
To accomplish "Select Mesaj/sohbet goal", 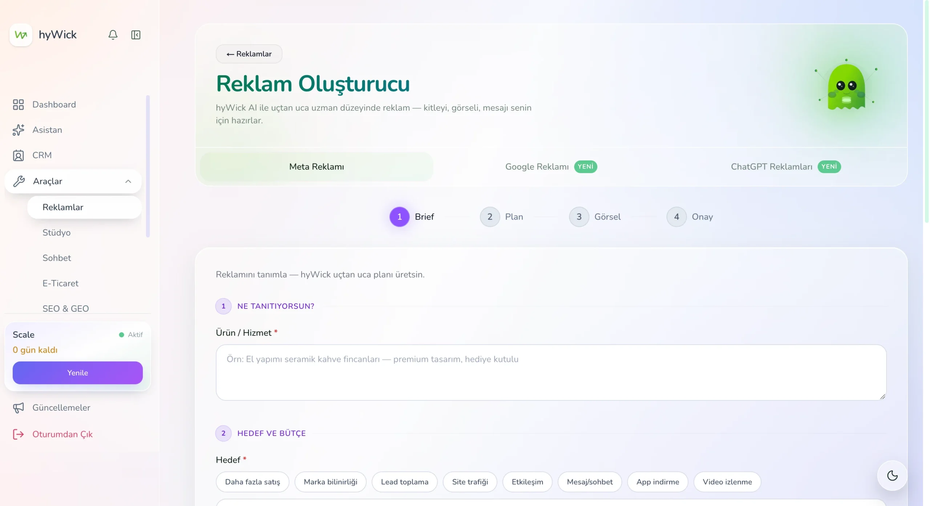I will click(590, 482).
